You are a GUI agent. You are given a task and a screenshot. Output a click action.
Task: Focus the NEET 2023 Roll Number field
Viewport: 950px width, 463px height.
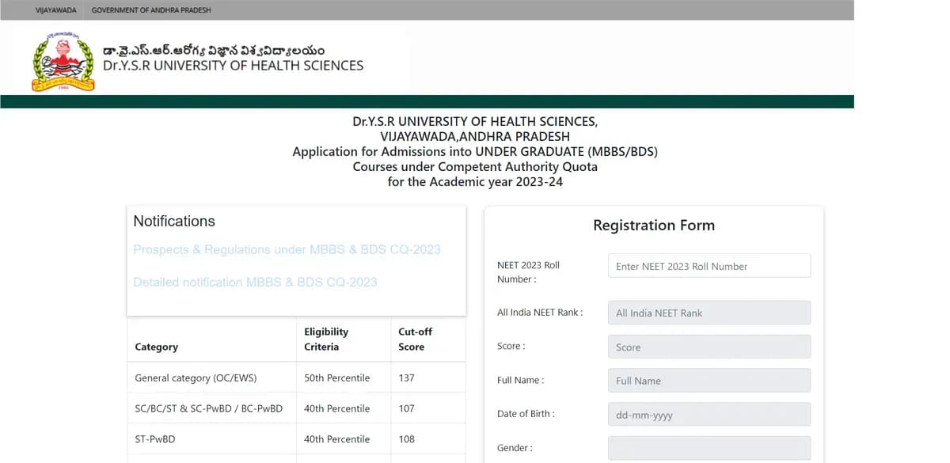[x=709, y=266]
